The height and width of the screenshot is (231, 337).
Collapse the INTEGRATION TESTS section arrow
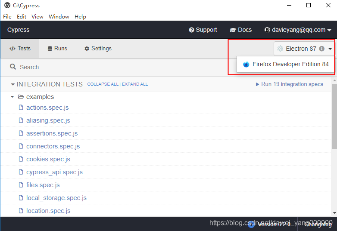pyautogui.click(x=12, y=84)
